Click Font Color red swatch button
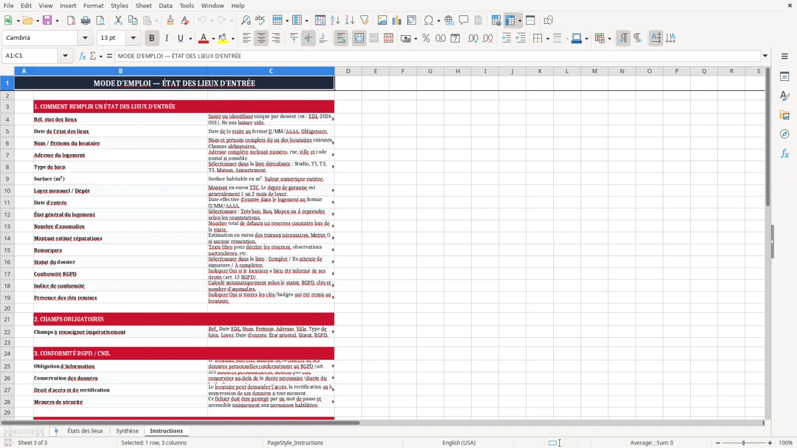This screenshot has height=448, width=797. click(x=203, y=38)
